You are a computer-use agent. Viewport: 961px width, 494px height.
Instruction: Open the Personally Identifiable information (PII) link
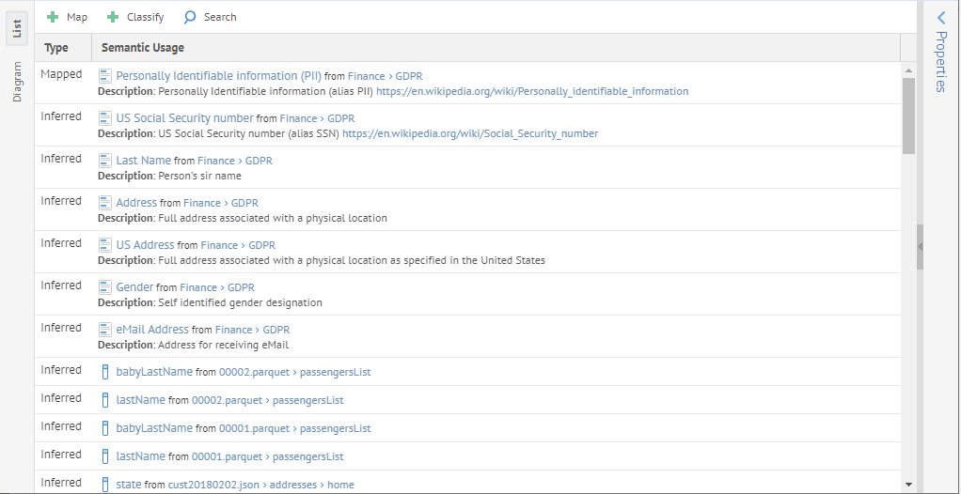pos(218,76)
